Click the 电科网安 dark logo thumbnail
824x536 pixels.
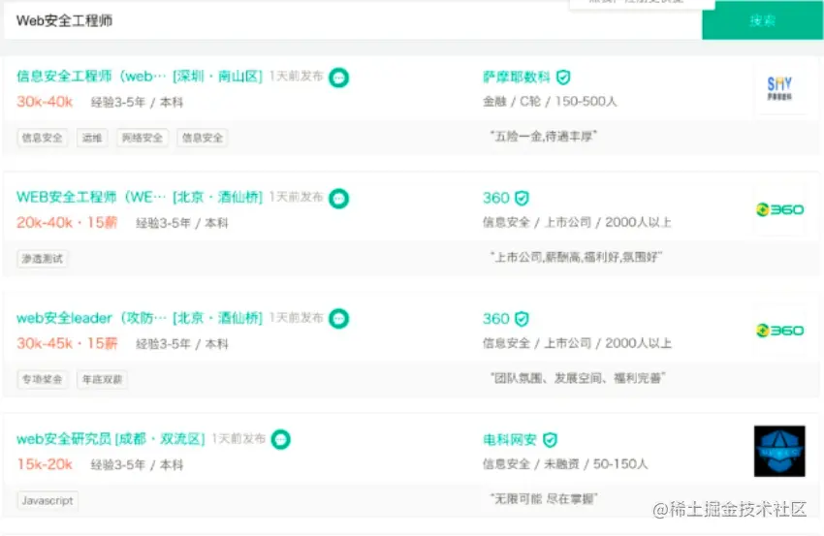point(779,452)
